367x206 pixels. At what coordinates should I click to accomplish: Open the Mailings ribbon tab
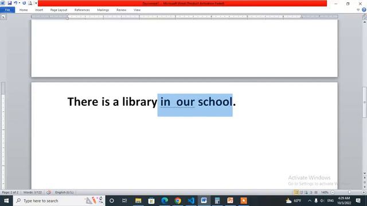click(103, 10)
